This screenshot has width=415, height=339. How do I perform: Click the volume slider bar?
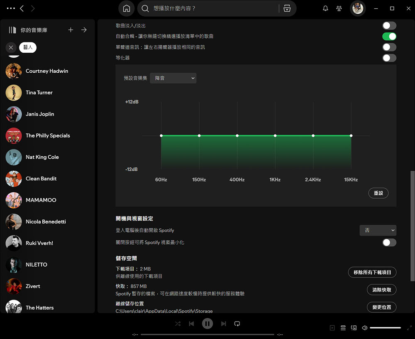[x=385, y=328]
